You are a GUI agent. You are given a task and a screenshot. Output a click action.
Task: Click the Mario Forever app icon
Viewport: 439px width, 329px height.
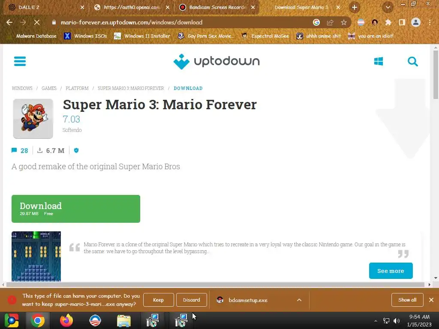click(33, 119)
